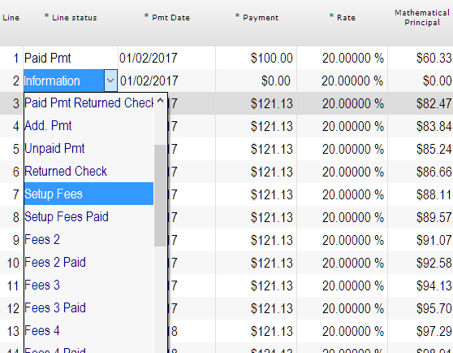Pick 'Fees 3' from the list
Image resolution: width=453 pixels, height=353 pixels.
pos(88,285)
